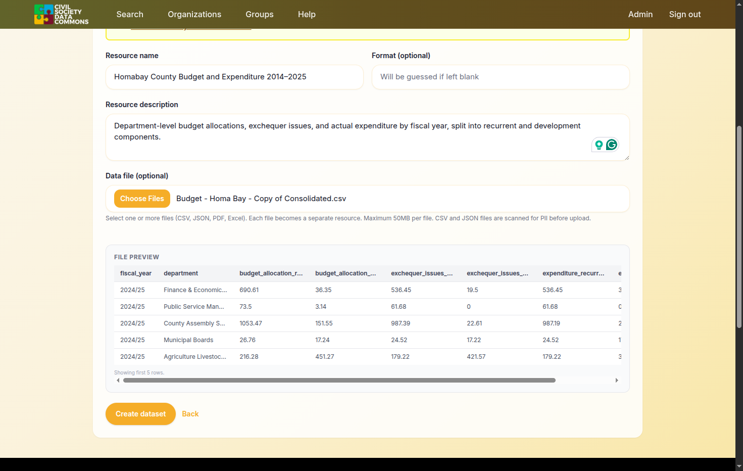Click the preview scroll left arrow
This screenshot has height=471, width=743.
[118, 381]
